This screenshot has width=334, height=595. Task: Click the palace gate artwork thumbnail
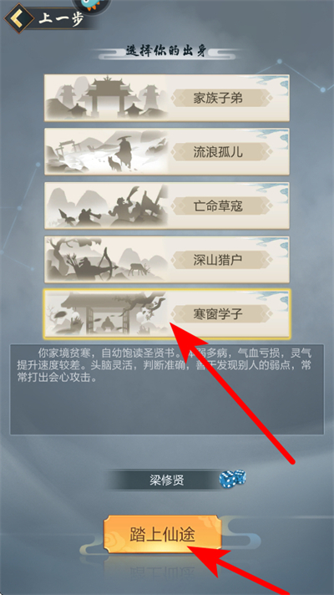coord(107,98)
